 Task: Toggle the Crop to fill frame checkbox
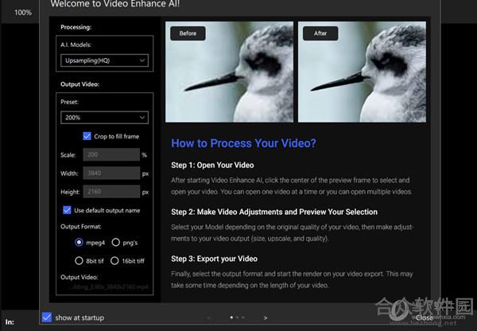pos(87,136)
